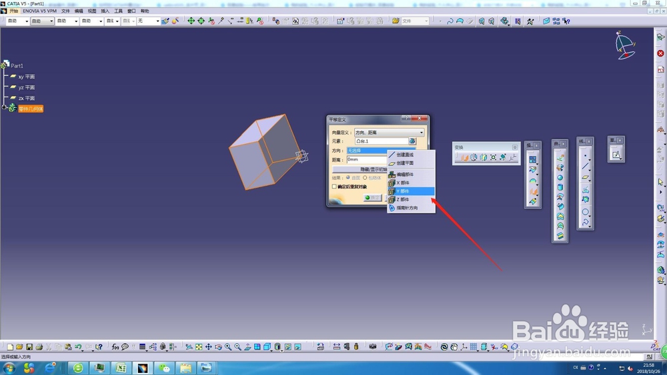
Task: Open the first 自动 graphic properties dropdown
Action: coord(17,21)
